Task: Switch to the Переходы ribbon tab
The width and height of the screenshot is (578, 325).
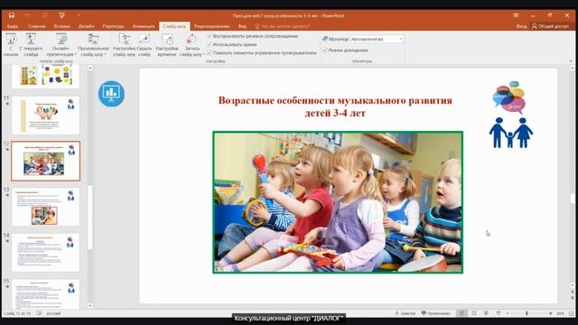Action: coord(113,26)
